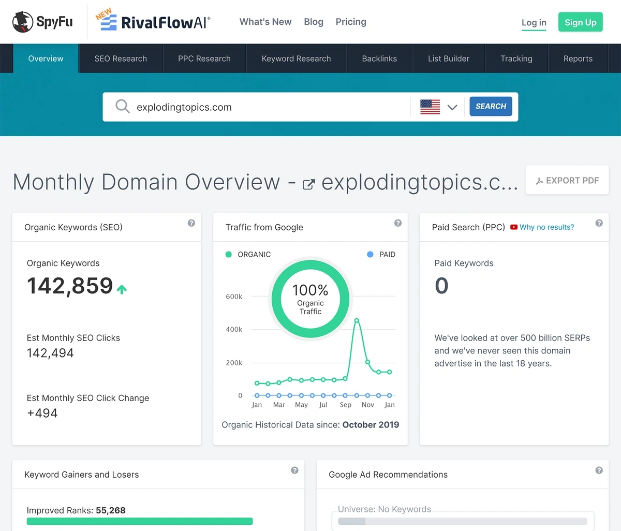Toggle the PAID legend series
The height and width of the screenshot is (531, 621).
[x=381, y=255]
